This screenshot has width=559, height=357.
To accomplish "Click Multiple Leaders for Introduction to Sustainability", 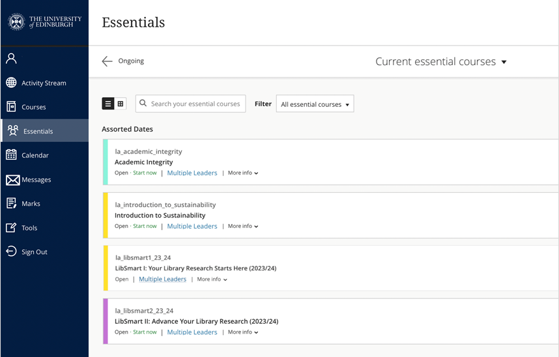I will coord(192,226).
